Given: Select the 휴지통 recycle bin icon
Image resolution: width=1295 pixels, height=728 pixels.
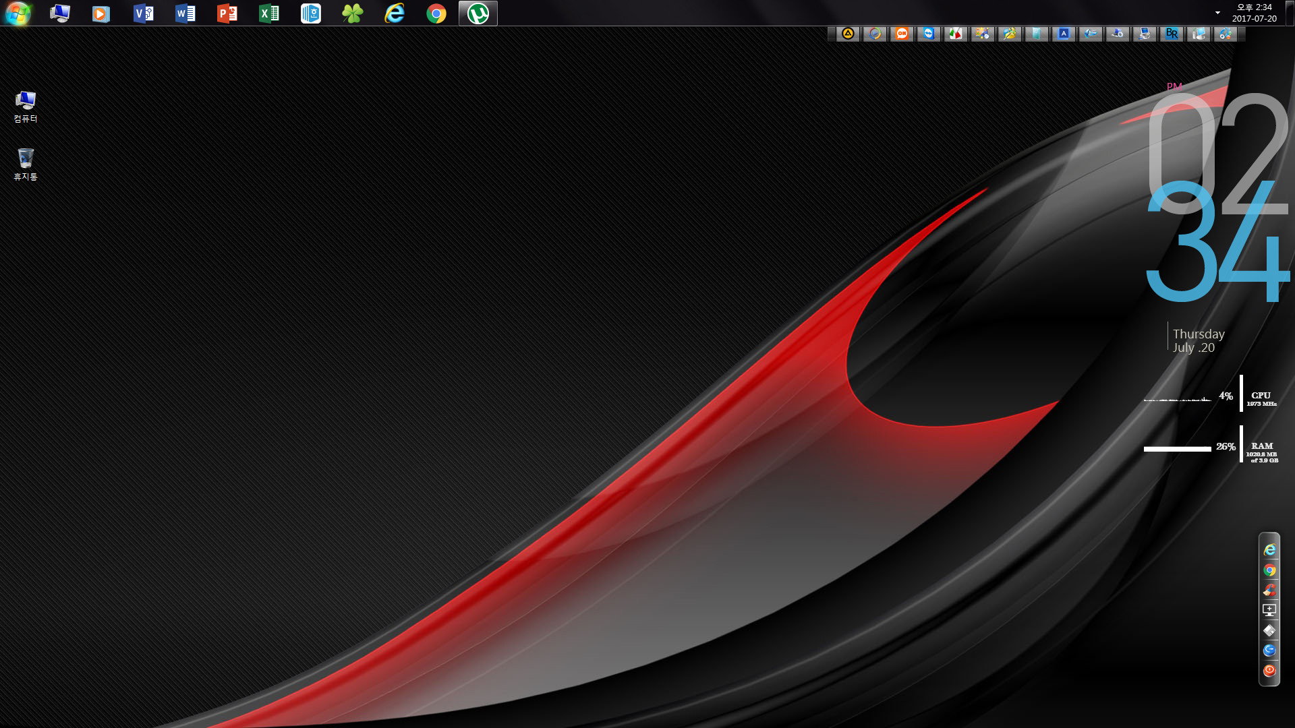Looking at the screenshot, I should [26, 164].
